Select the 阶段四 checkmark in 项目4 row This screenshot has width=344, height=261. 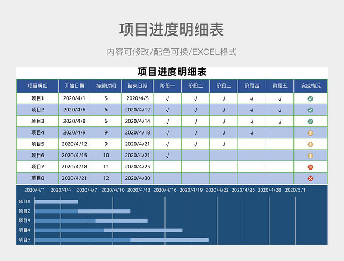point(252,133)
